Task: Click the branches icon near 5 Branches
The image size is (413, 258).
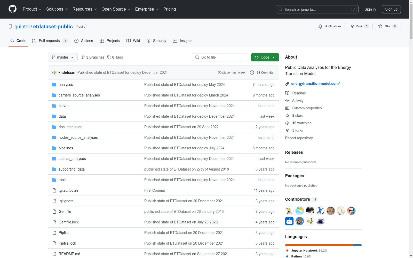Action: pos(83,57)
